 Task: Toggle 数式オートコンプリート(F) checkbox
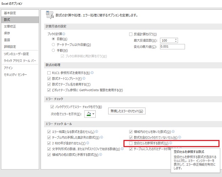coord(49,78)
